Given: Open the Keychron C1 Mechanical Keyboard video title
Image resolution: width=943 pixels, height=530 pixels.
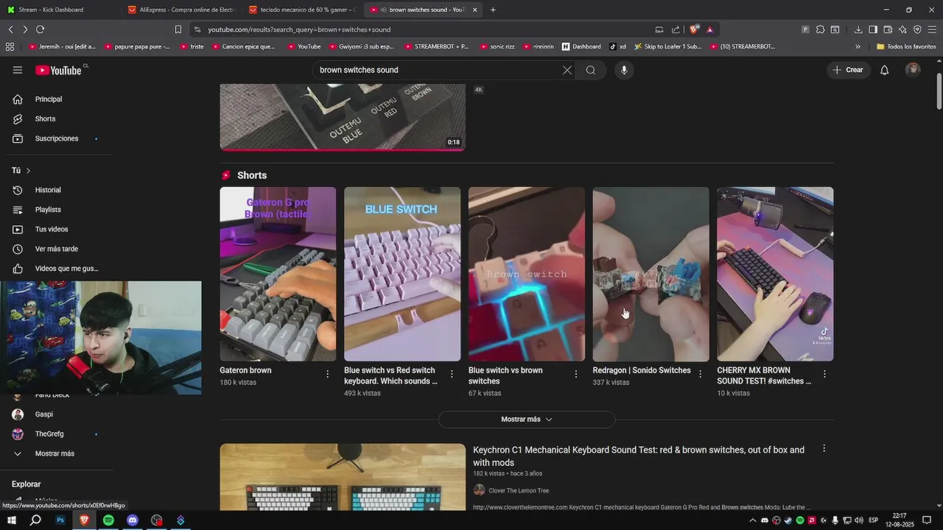Looking at the screenshot, I should pos(639,456).
